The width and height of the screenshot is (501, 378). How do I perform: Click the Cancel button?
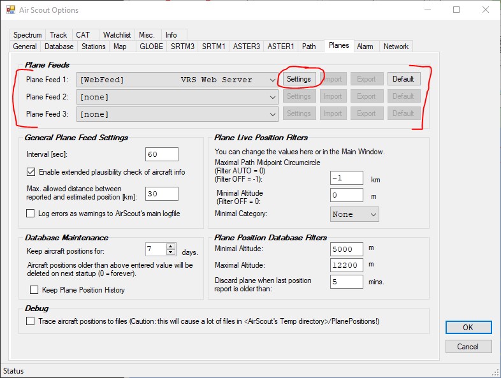tap(468, 347)
